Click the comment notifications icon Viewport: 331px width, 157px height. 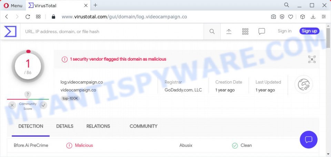click(262, 32)
